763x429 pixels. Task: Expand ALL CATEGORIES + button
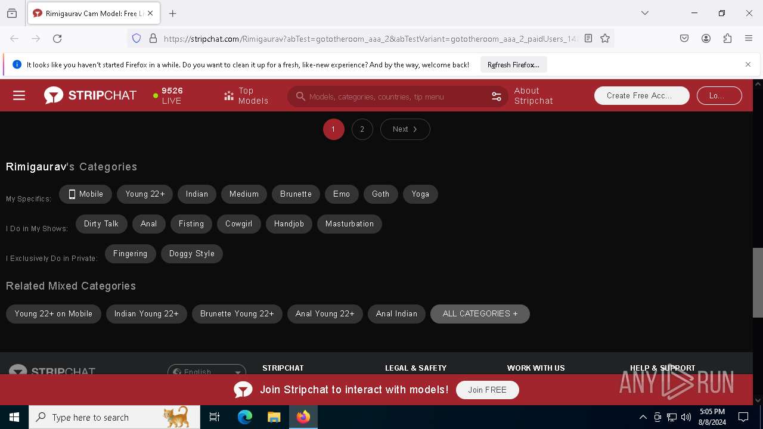coord(480,314)
